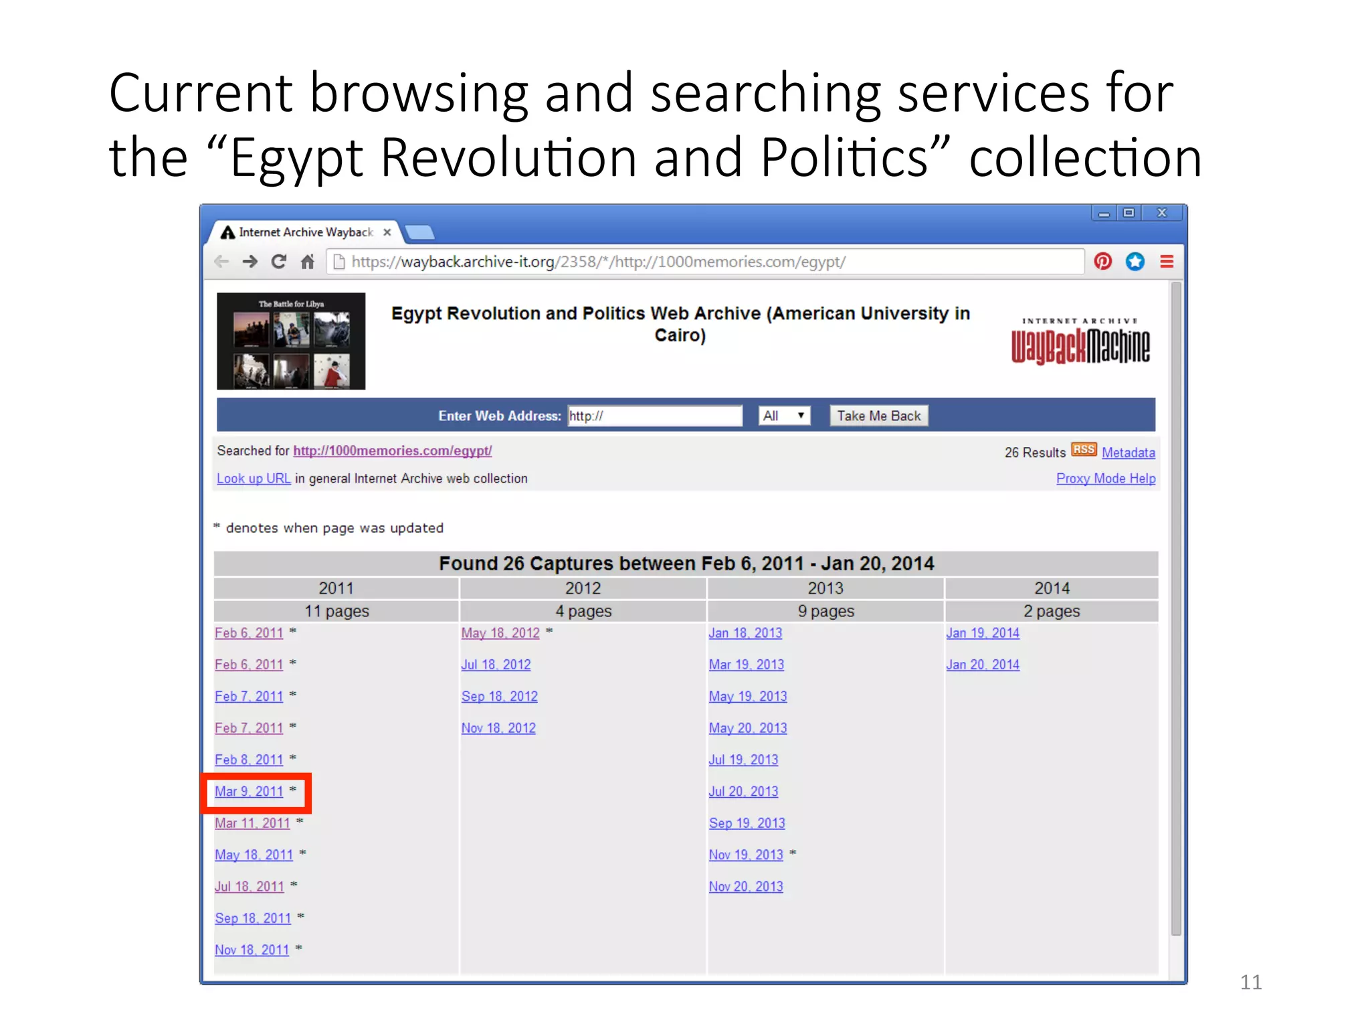Click the '4 pages' cell under 2012
The height and width of the screenshot is (1028, 1370).
tap(583, 611)
